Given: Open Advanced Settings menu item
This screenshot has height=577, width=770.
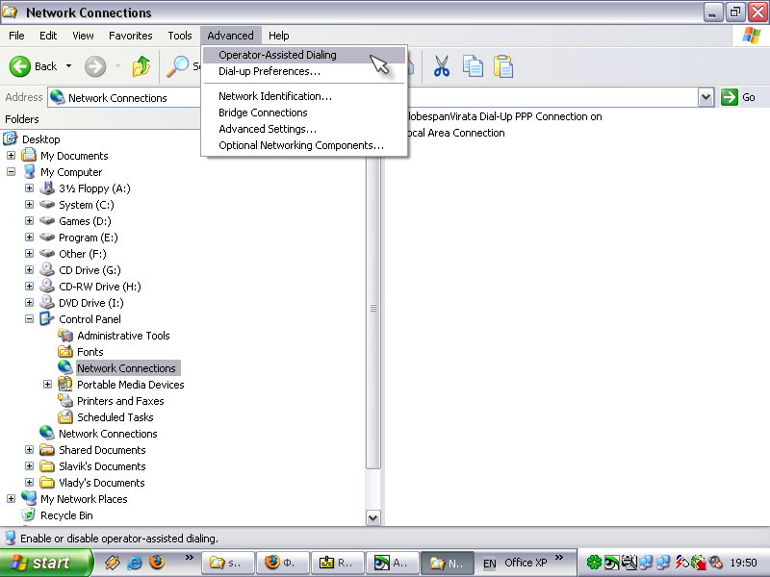Looking at the screenshot, I should pyautogui.click(x=267, y=129).
